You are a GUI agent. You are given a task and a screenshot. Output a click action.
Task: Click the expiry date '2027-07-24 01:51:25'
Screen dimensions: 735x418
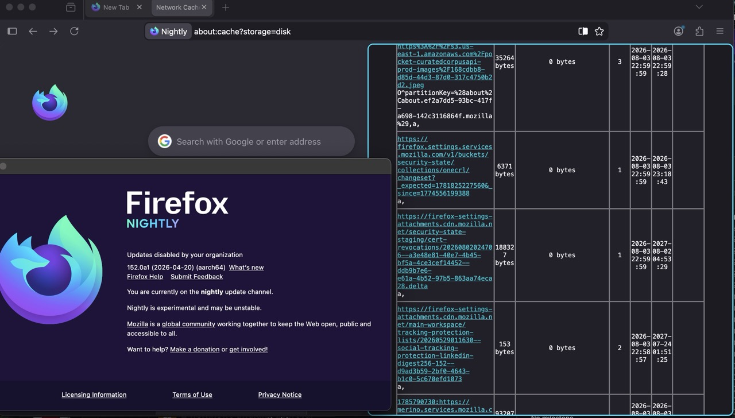click(661, 348)
